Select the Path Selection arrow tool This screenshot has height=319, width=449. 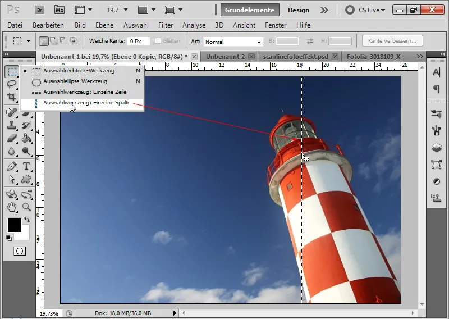point(12,179)
